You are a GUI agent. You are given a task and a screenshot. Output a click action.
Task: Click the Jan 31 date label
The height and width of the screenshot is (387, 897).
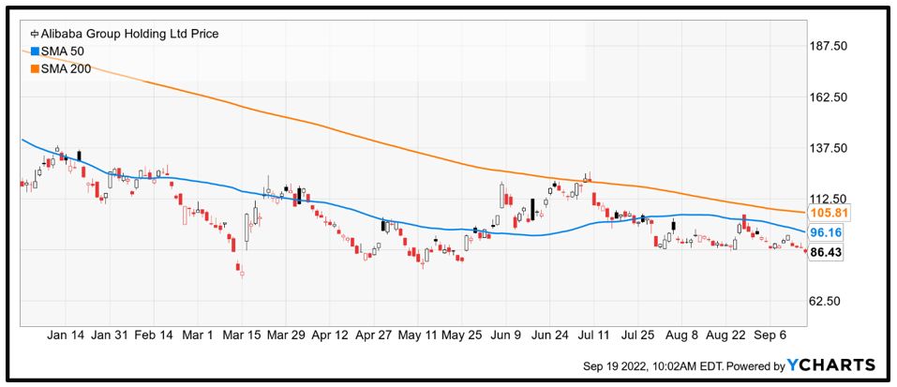110,335
